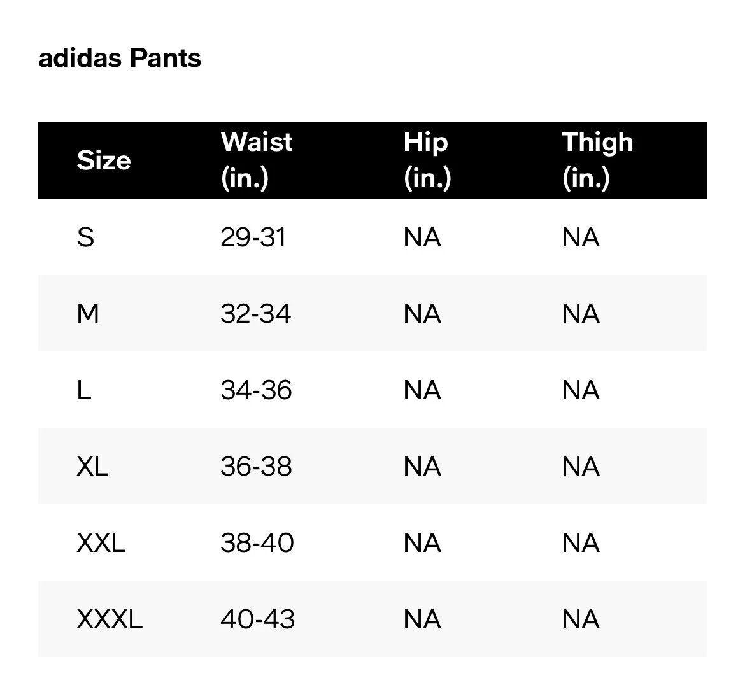Click the adidas Pants heading
745x678 pixels.
pyautogui.click(x=120, y=58)
